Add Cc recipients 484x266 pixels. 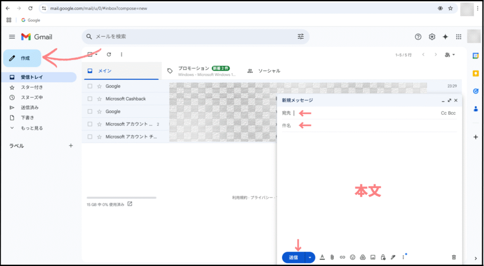tap(443, 113)
